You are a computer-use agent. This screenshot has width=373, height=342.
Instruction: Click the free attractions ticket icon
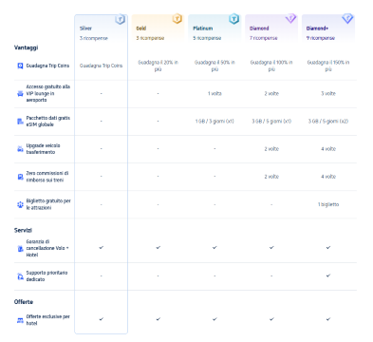click(20, 204)
